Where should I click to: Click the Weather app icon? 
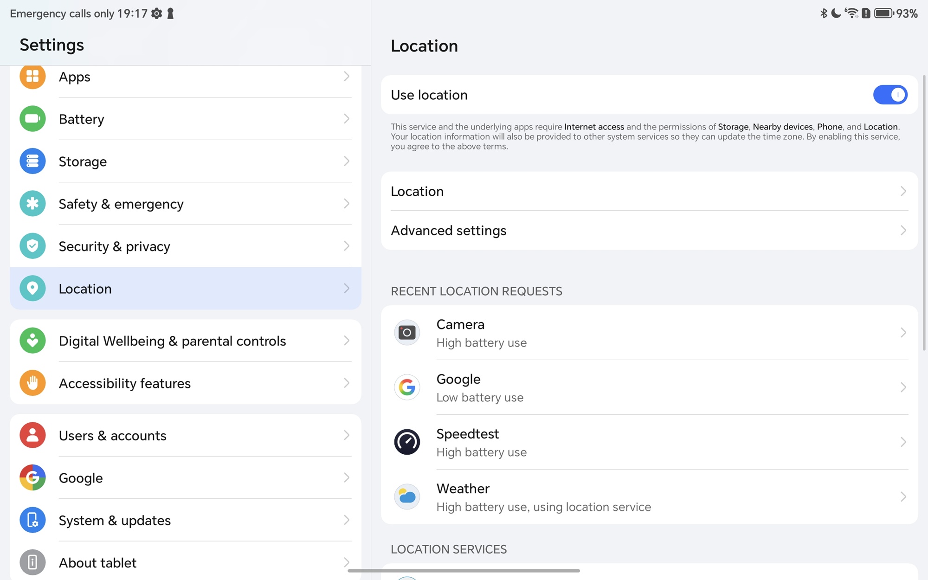(407, 496)
